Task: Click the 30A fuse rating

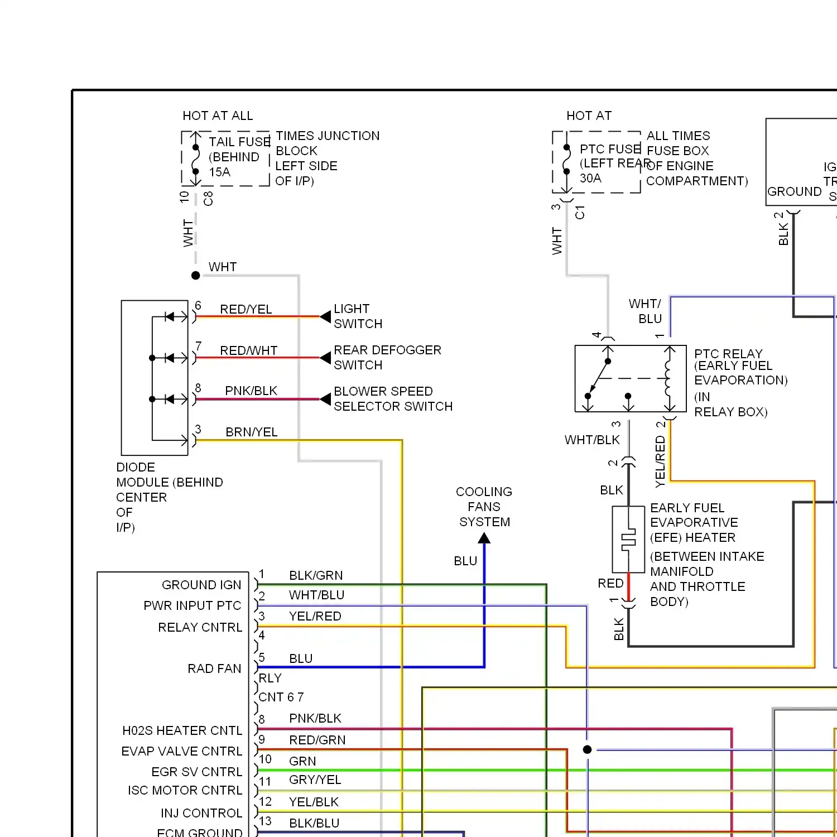Action: pyautogui.click(x=590, y=178)
